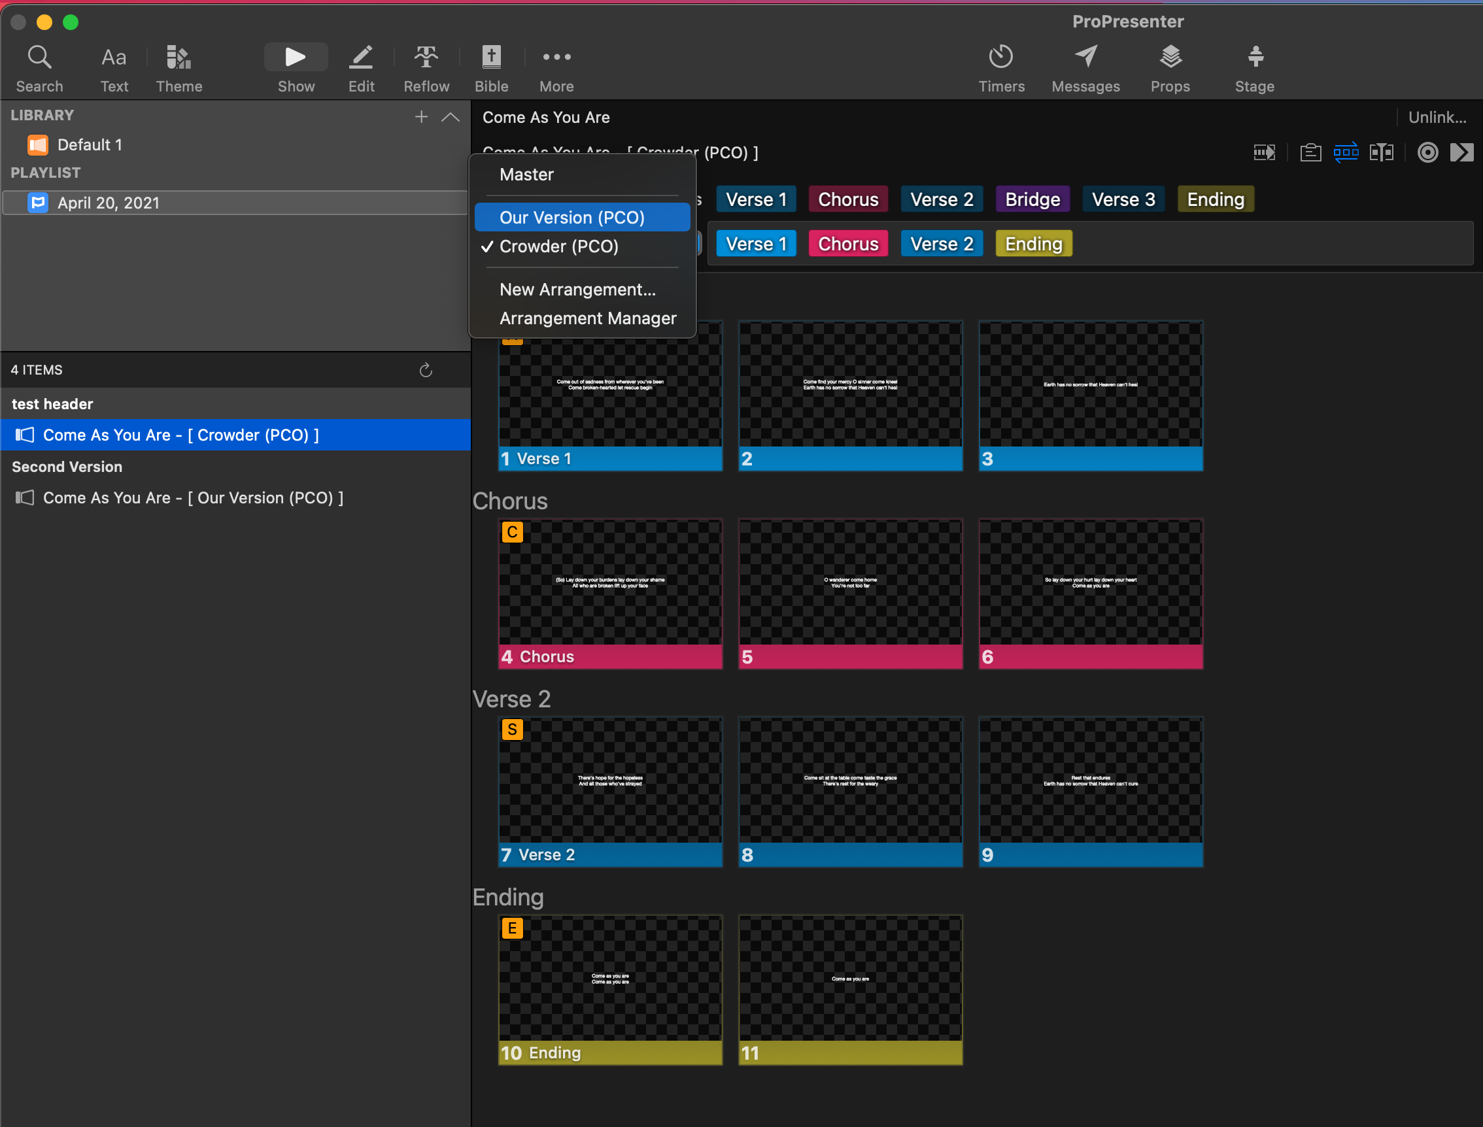Choose Crowder (PCO) arrangement

point(583,246)
